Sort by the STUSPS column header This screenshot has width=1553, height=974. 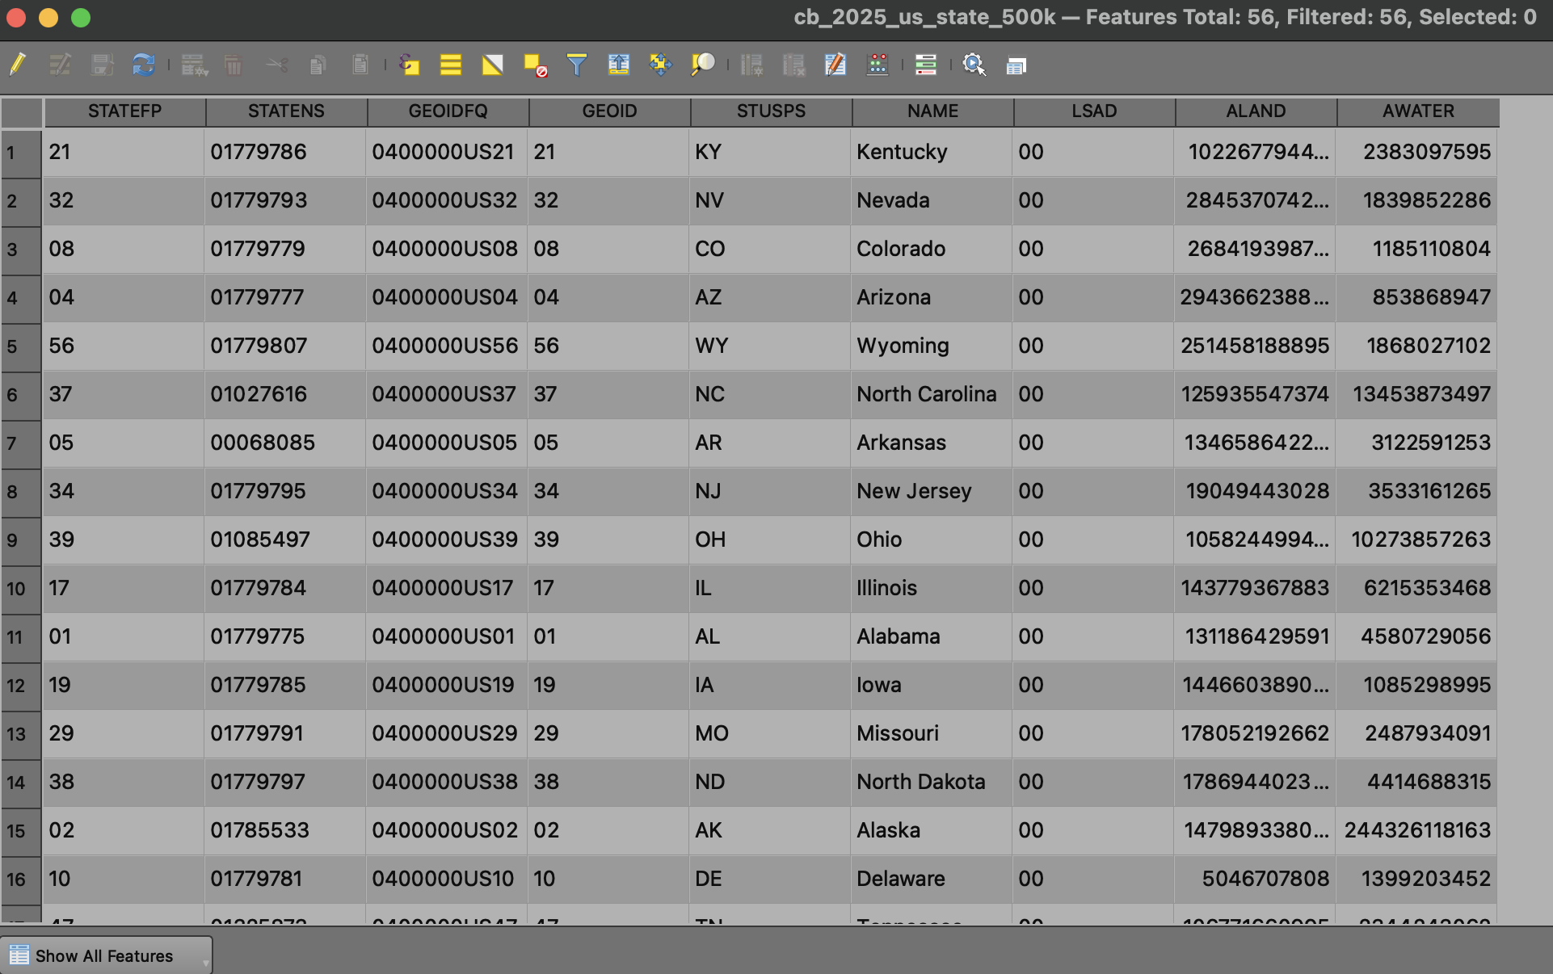tap(772, 111)
